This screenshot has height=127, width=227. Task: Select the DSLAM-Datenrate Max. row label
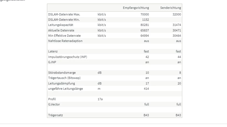tap(64, 14)
